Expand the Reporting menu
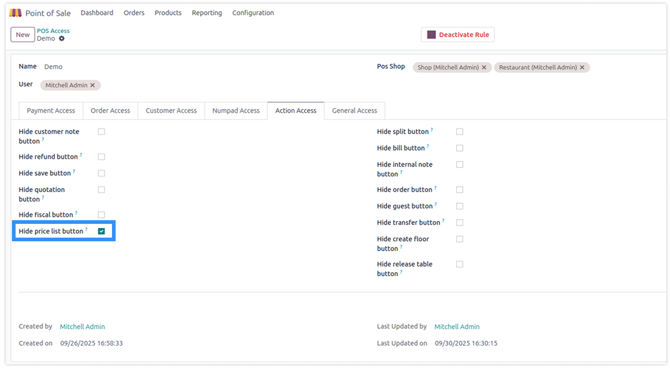This screenshot has height=378, width=670. (207, 13)
